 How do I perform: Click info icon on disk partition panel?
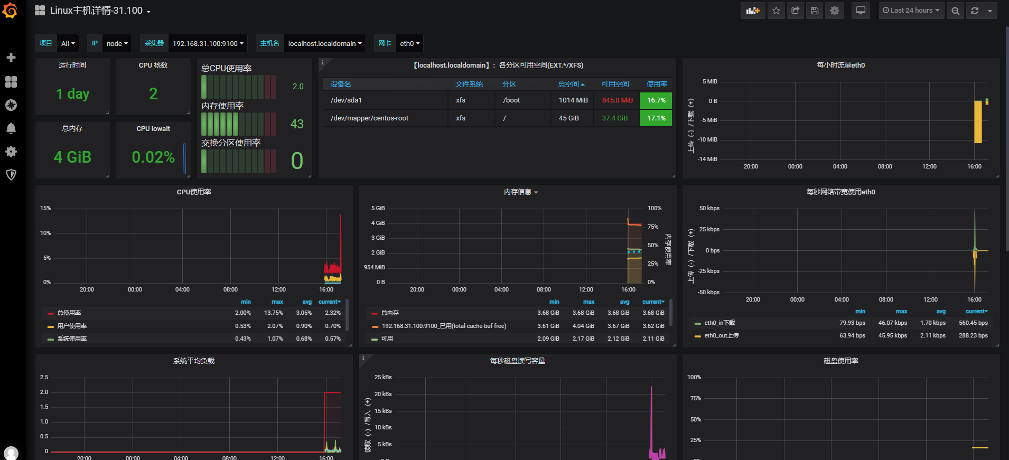[322, 62]
